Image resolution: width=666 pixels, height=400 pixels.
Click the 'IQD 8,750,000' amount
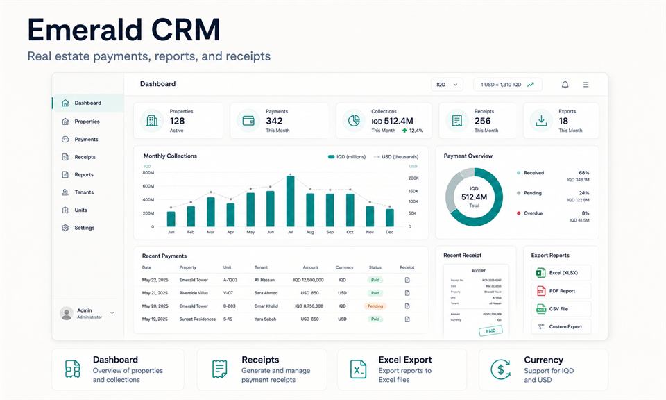[309, 306]
